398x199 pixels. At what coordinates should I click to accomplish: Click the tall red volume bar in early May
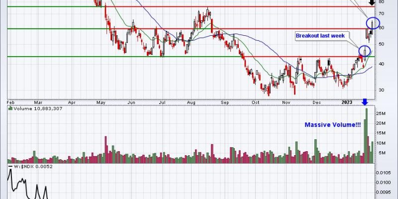[105, 150]
